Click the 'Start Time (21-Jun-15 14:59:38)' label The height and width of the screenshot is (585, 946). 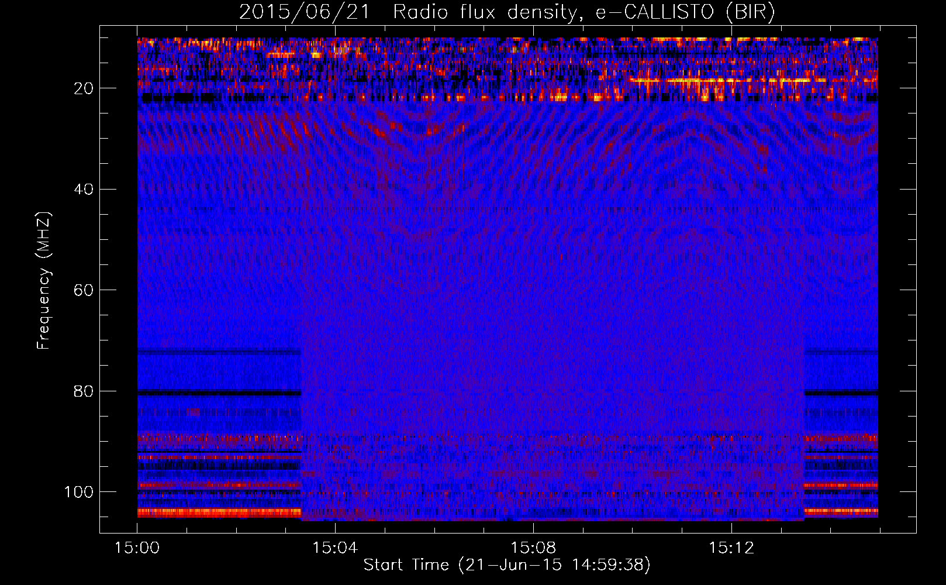pos(507,565)
